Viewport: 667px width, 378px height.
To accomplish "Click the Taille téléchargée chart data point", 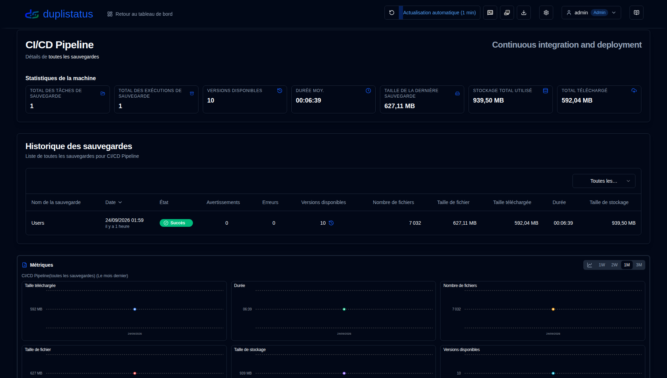I will pyautogui.click(x=135, y=309).
